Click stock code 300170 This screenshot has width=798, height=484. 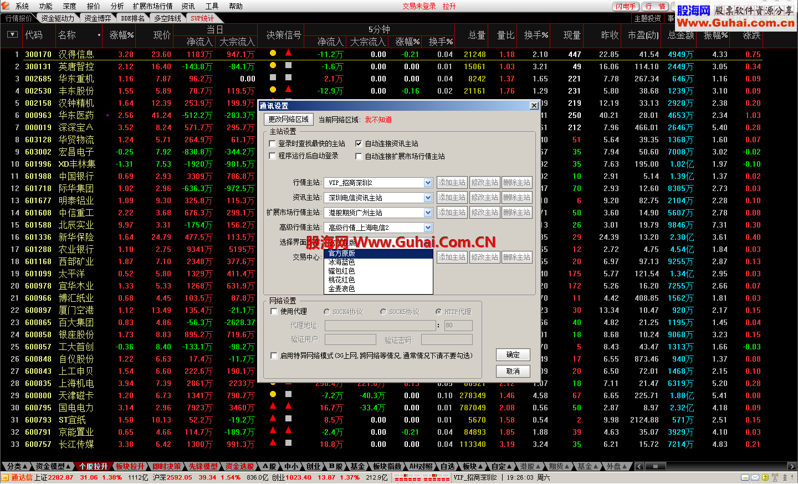click(38, 54)
